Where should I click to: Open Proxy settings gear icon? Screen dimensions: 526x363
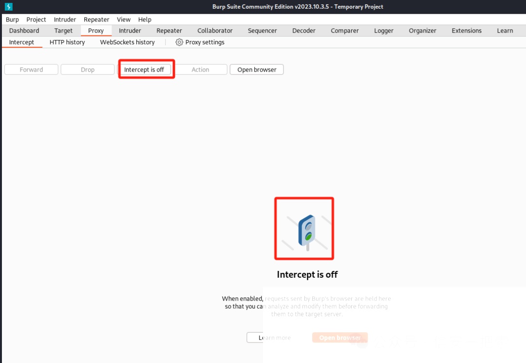point(179,42)
